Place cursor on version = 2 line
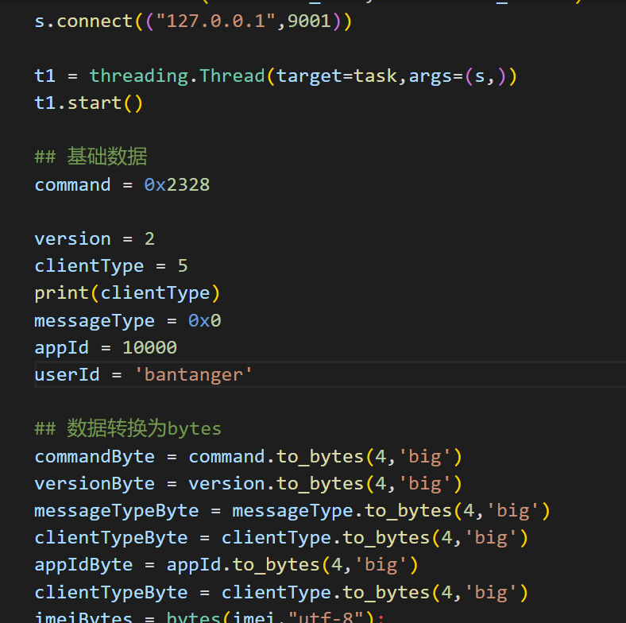Screen dimensions: 626x623 point(94,239)
